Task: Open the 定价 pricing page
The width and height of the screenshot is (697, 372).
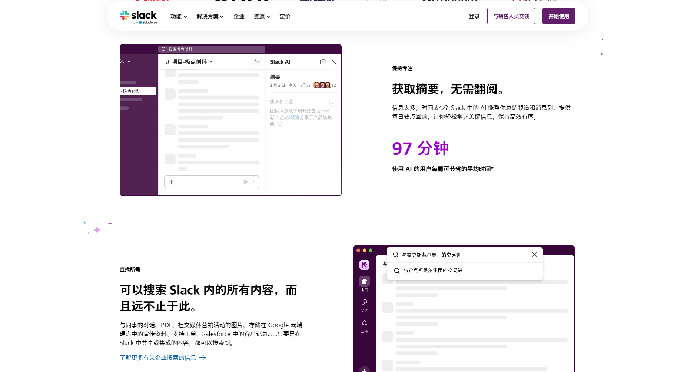Action: [285, 17]
